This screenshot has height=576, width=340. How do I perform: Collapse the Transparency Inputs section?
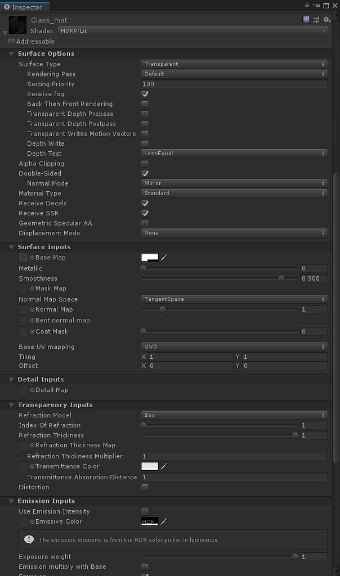point(11,404)
